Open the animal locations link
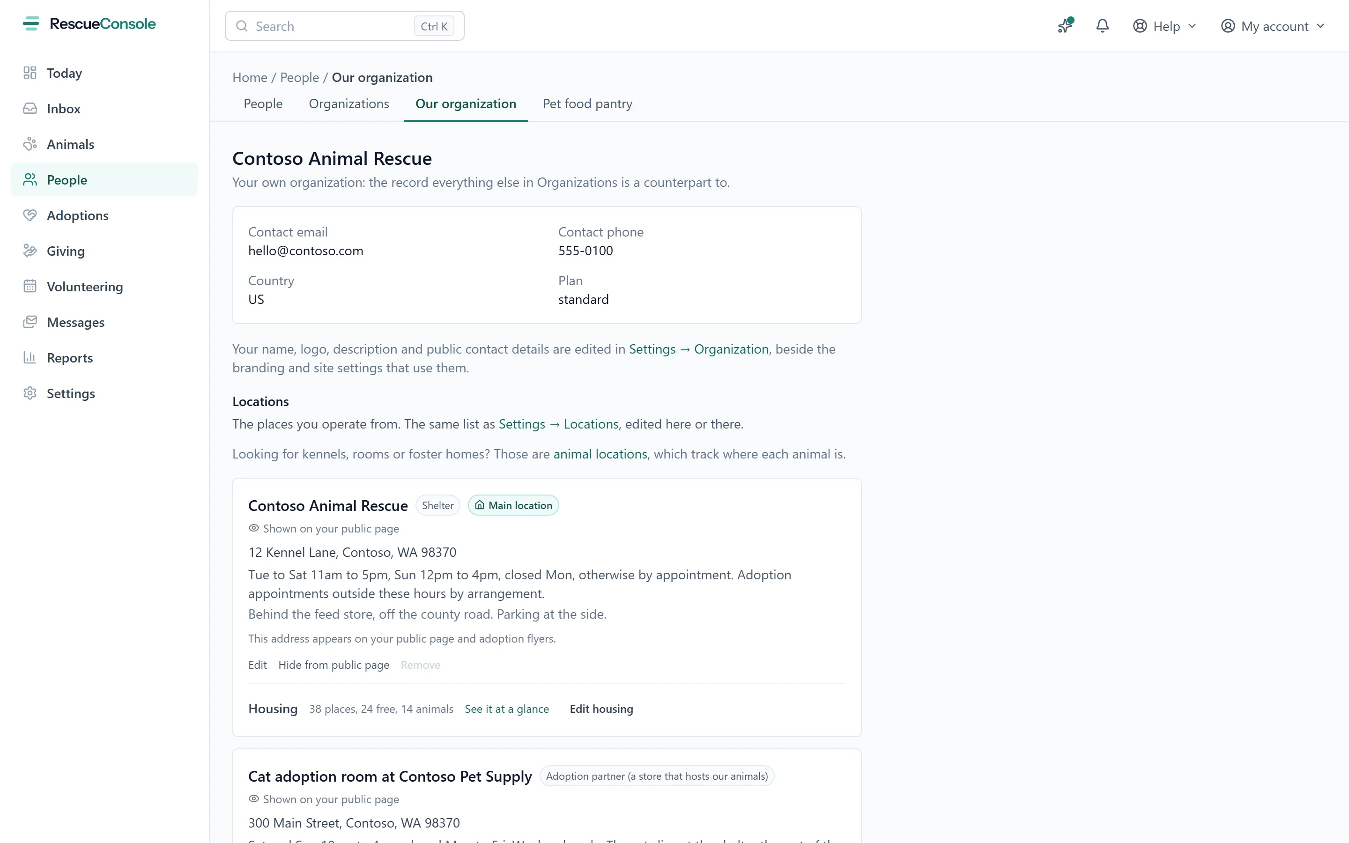The image size is (1349, 843). pyautogui.click(x=600, y=454)
